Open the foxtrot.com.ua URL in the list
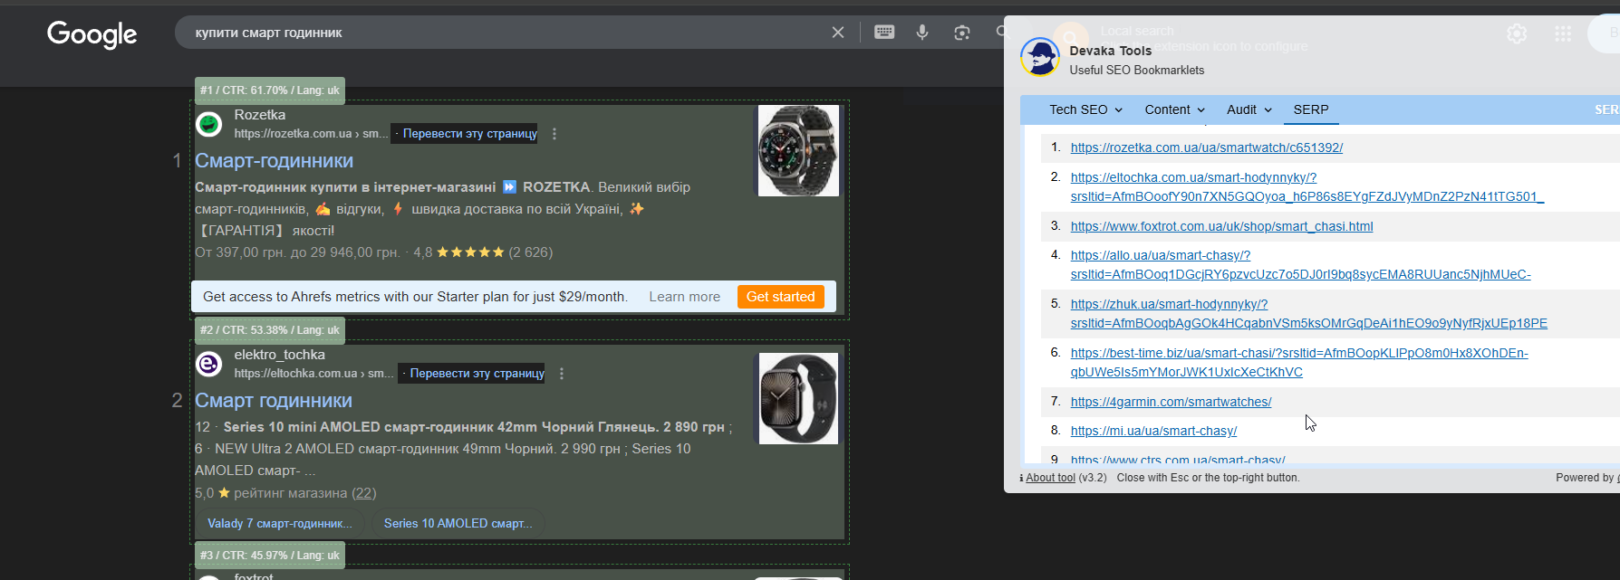 pos(1221,226)
